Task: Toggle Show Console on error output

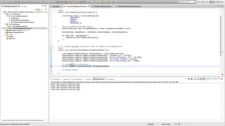Action: click(204, 79)
